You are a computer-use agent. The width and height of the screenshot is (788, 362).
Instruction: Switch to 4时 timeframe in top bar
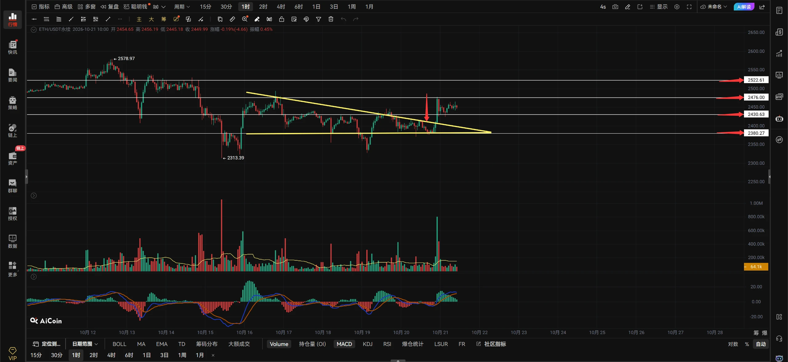tap(281, 7)
